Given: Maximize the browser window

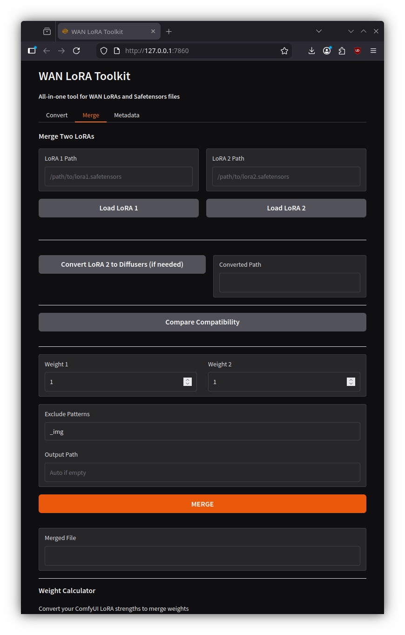Looking at the screenshot, I should [x=364, y=31].
